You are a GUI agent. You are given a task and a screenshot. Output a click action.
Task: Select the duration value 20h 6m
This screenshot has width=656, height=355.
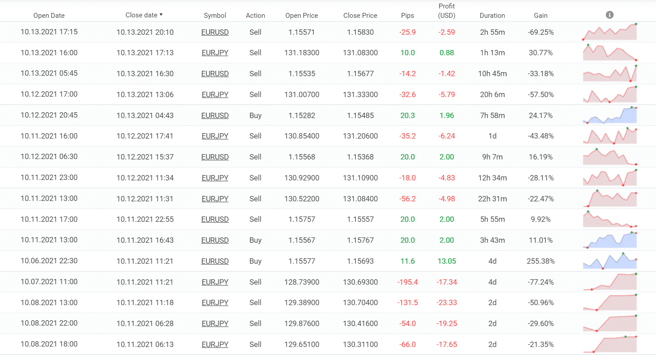click(x=492, y=94)
